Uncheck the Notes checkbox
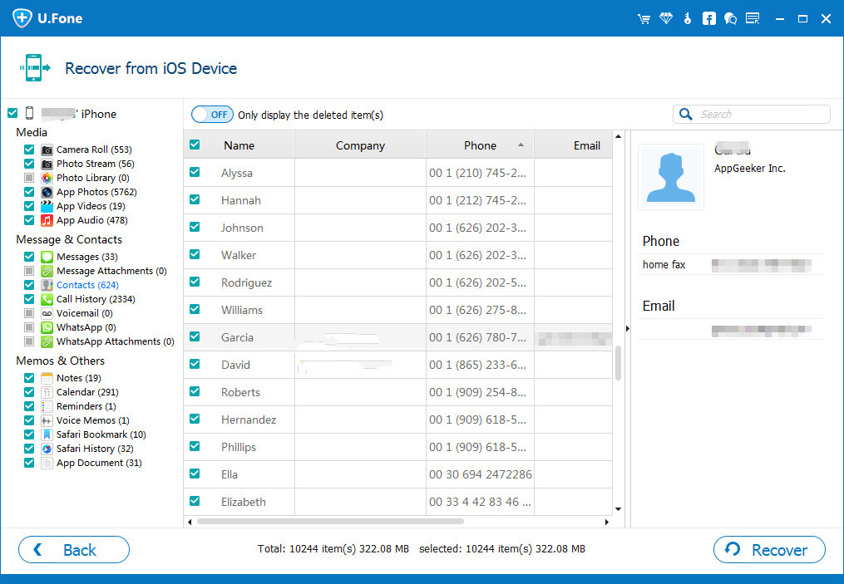The width and height of the screenshot is (844, 584). pos(29,378)
